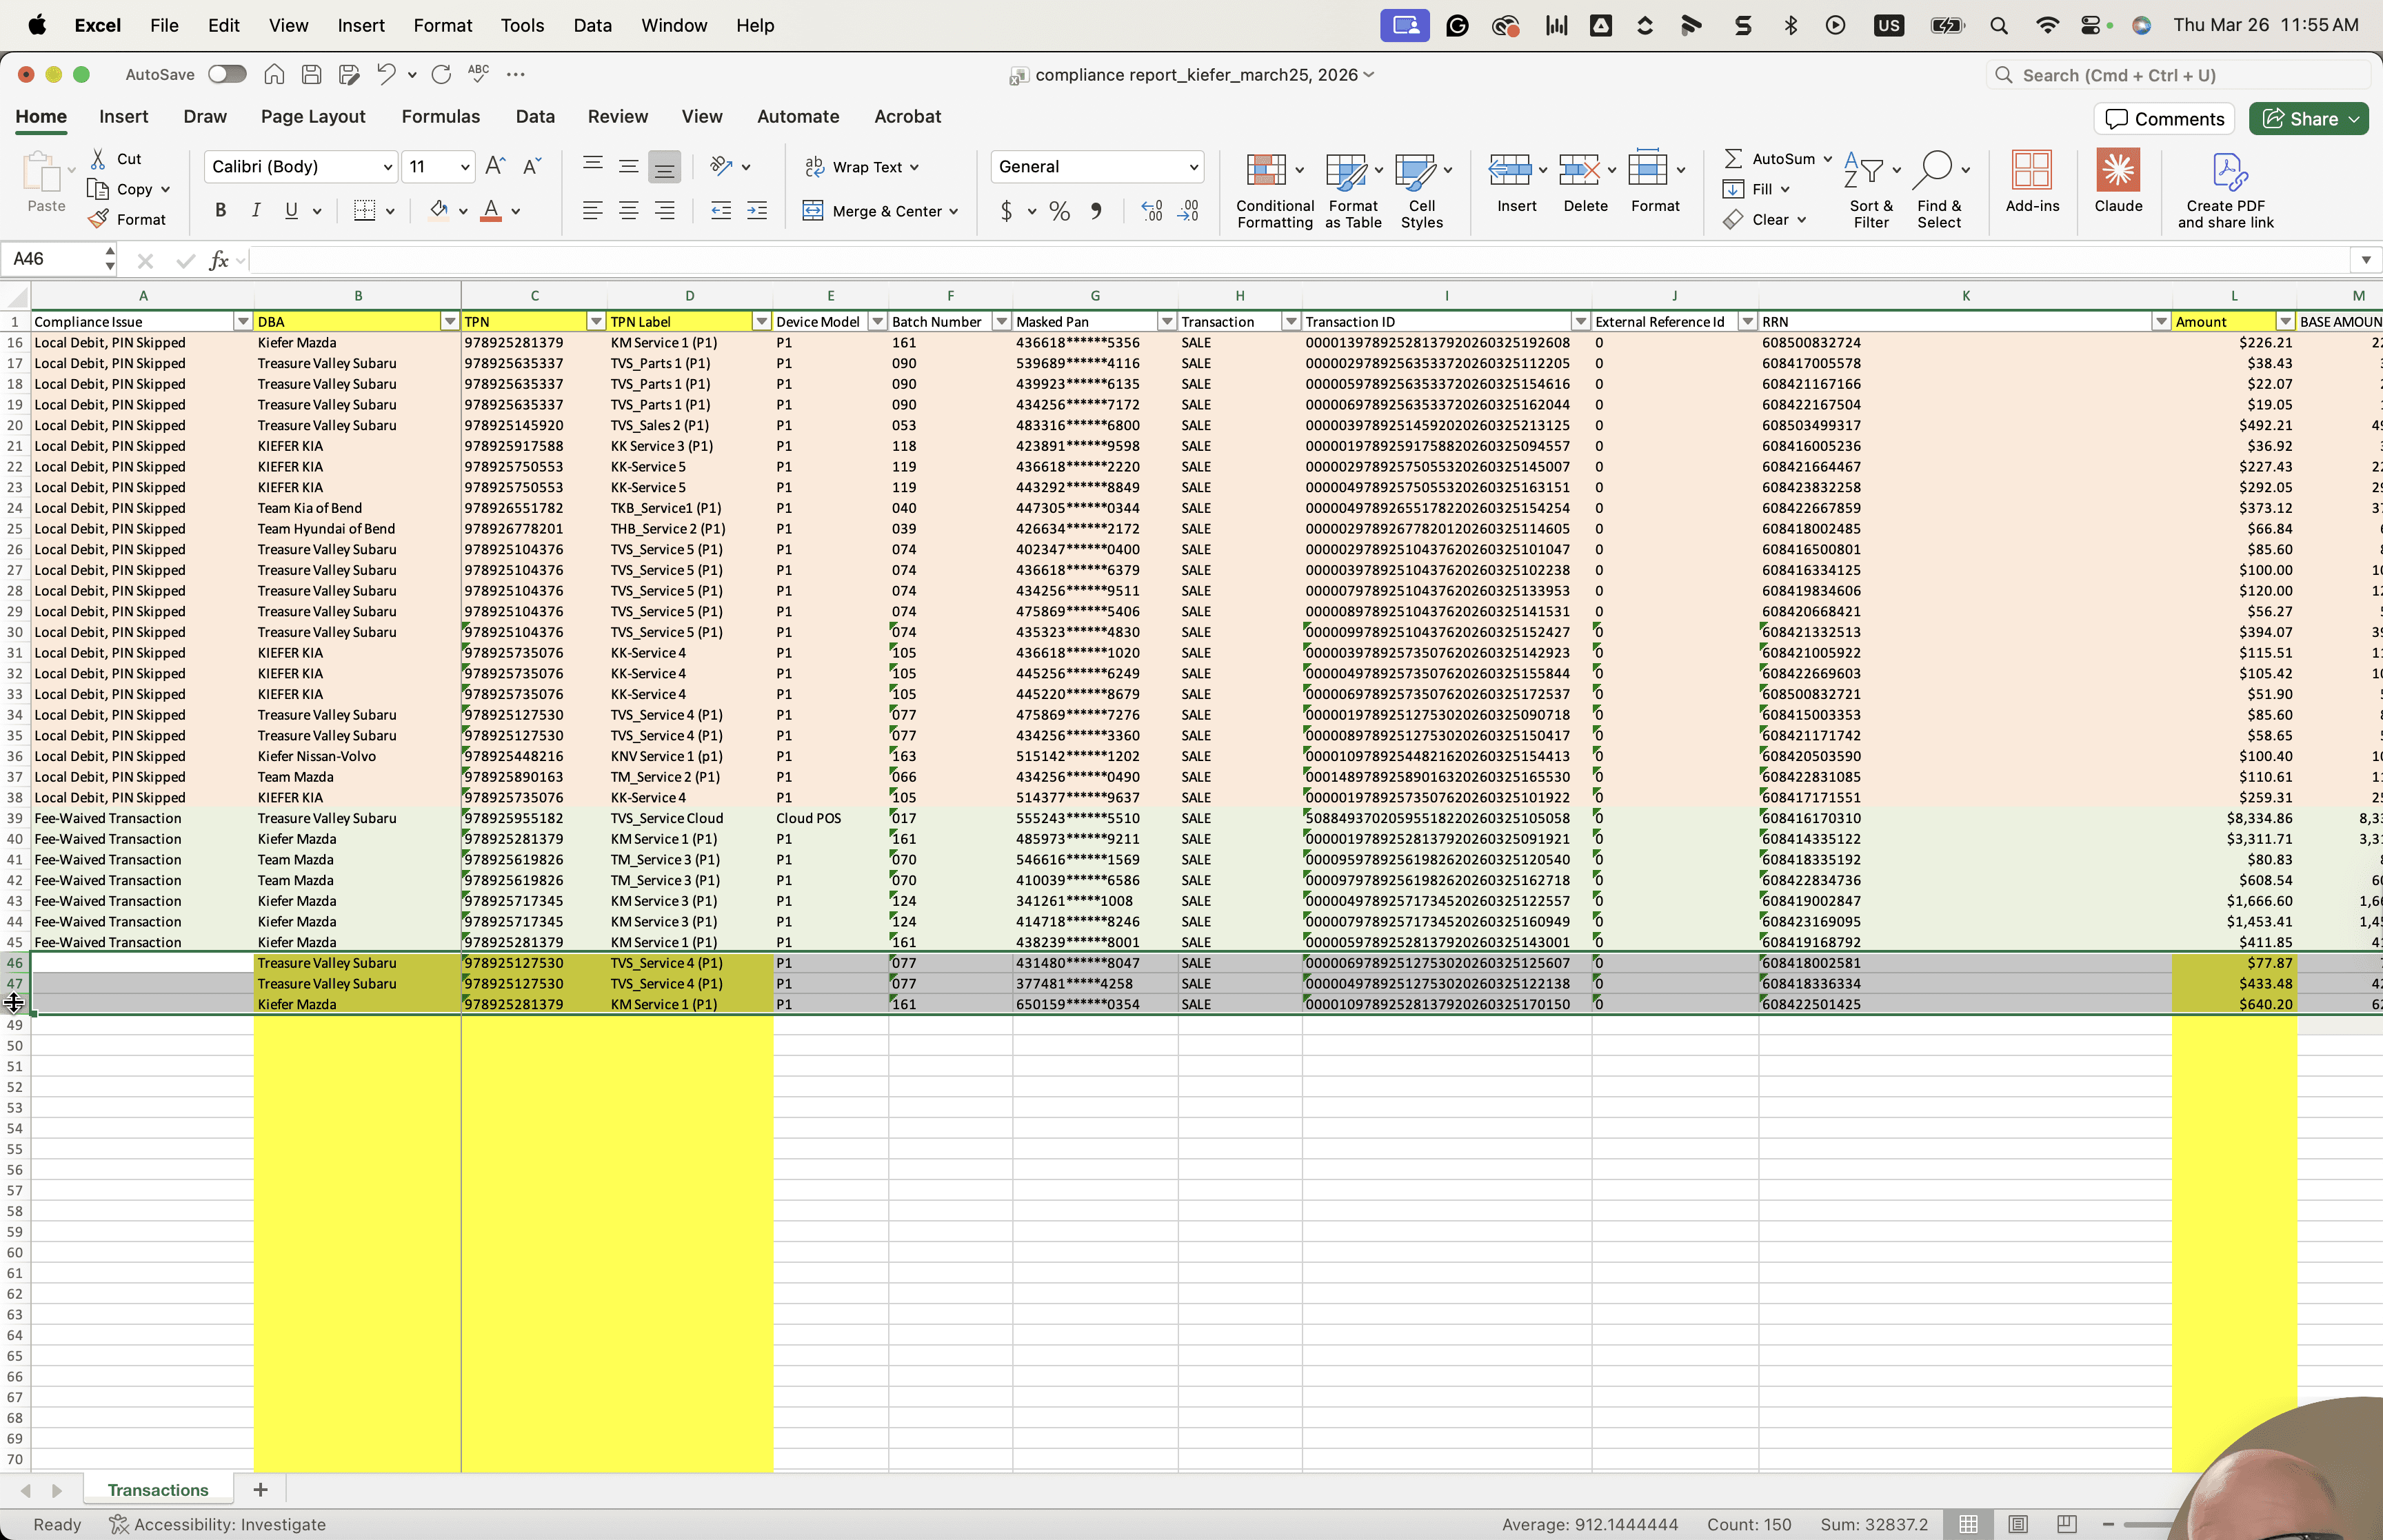The height and width of the screenshot is (1540, 2383).
Task: Click the Format Painter brush icon
Action: coord(98,219)
